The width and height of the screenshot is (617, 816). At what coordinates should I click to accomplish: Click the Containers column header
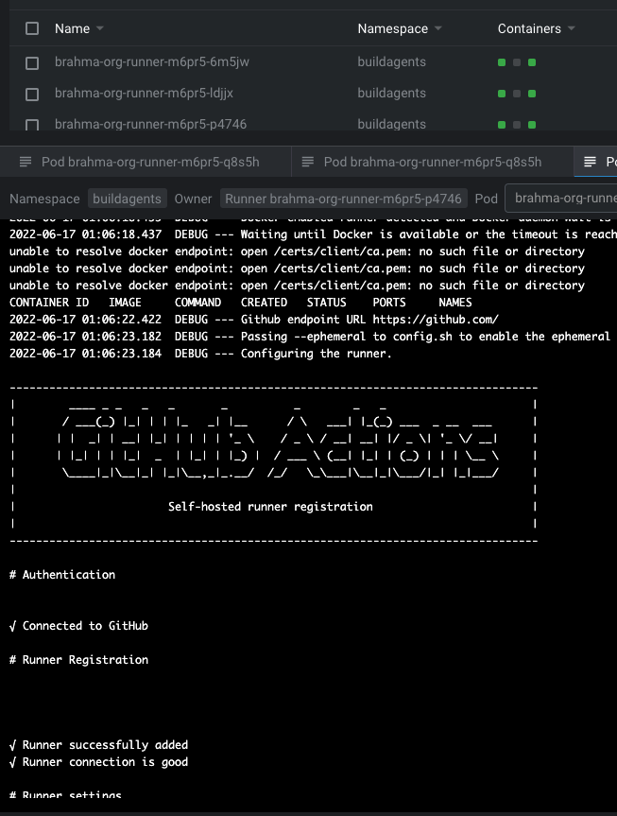click(x=529, y=28)
